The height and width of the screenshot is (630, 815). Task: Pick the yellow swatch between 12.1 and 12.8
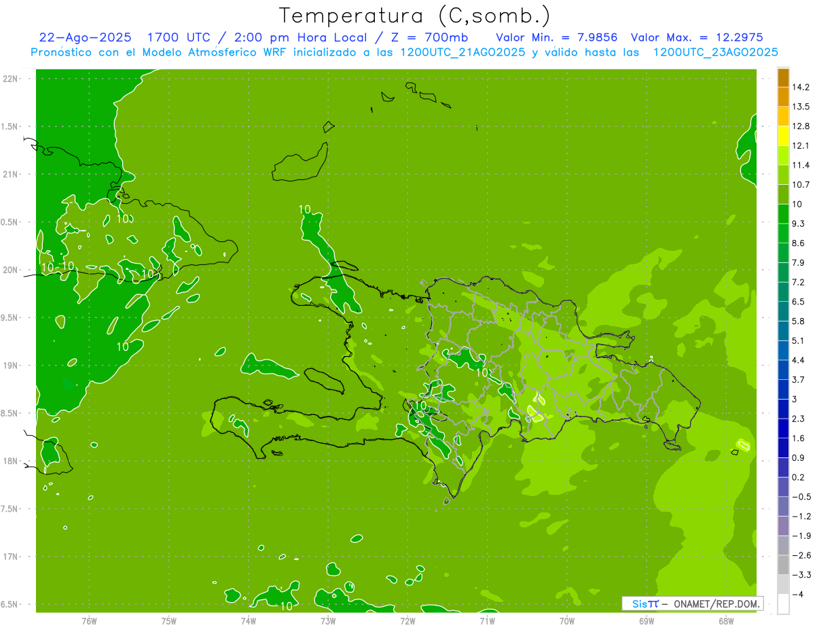pos(783,135)
